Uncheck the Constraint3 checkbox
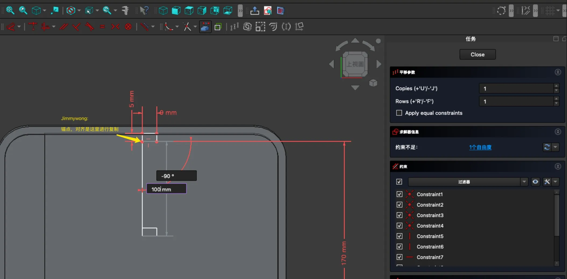567x279 pixels. click(399, 215)
